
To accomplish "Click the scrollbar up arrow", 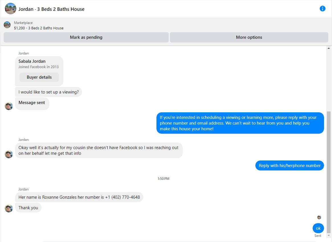I will pos(329,48).
